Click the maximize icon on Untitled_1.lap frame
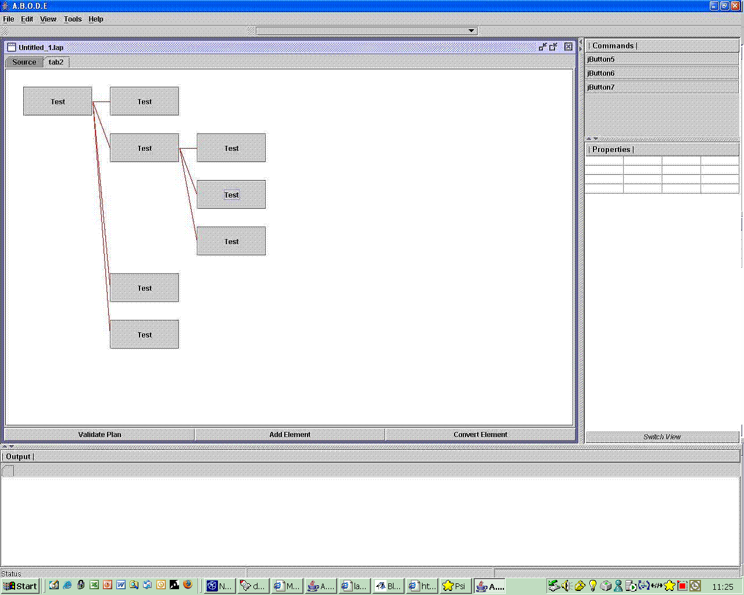 click(553, 47)
